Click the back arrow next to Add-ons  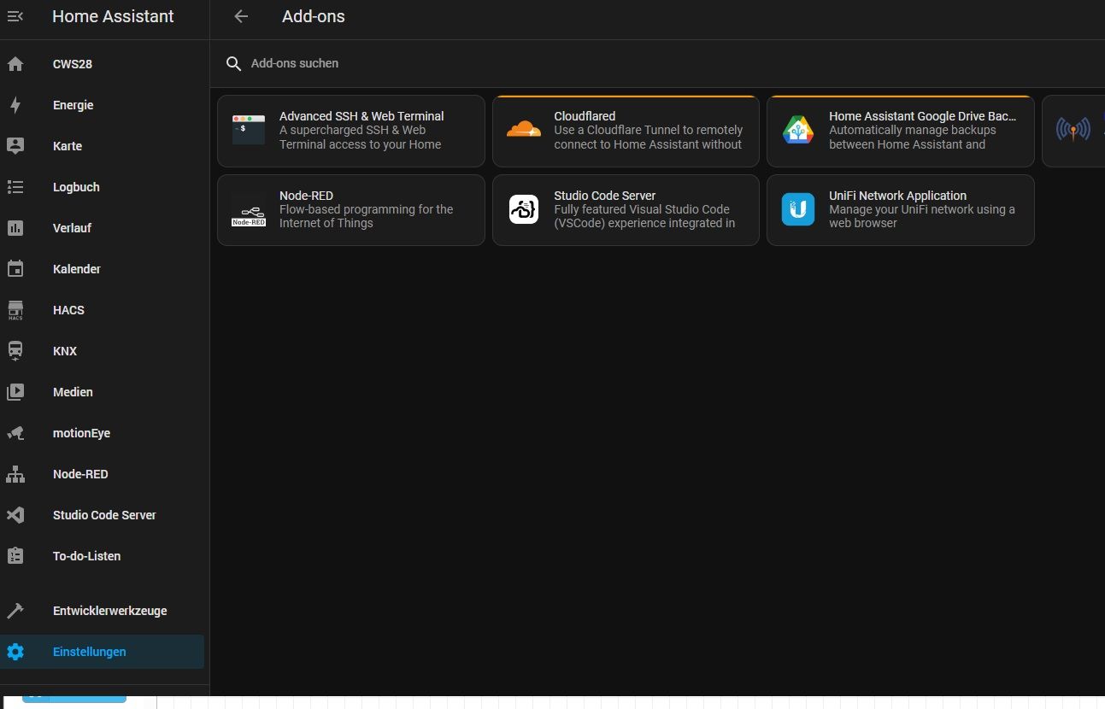pyautogui.click(x=241, y=16)
